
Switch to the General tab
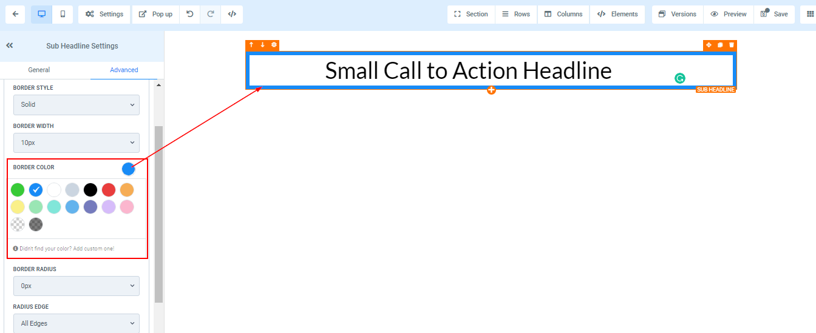coord(39,70)
